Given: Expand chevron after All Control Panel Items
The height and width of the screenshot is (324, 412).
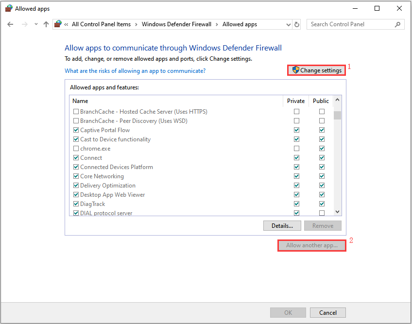Looking at the screenshot, I should 136,25.
